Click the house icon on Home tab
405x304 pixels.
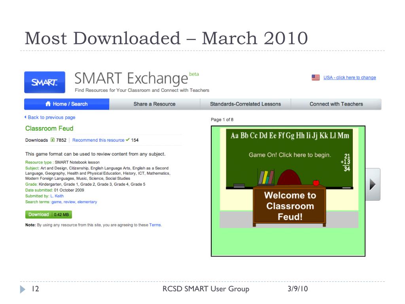point(48,104)
